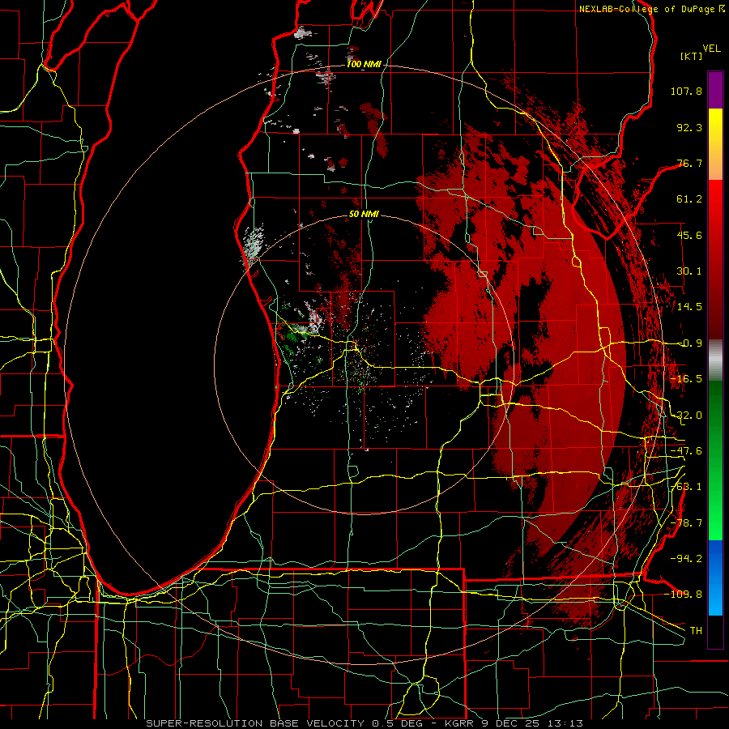Click the 76.7 velocity scale value
Image resolution: width=729 pixels, height=729 pixels.
[x=689, y=163]
